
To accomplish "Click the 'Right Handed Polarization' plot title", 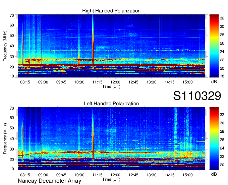I will click(x=111, y=11).
